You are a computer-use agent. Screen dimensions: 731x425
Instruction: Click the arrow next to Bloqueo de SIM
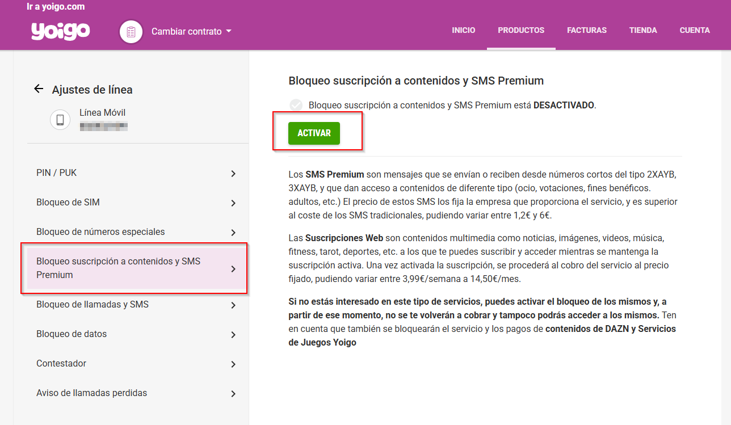[233, 202]
